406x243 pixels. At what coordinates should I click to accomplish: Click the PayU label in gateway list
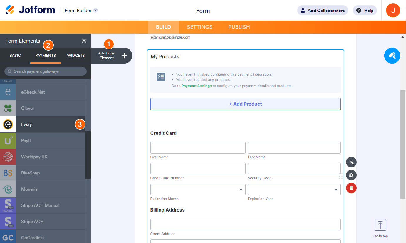point(26,141)
